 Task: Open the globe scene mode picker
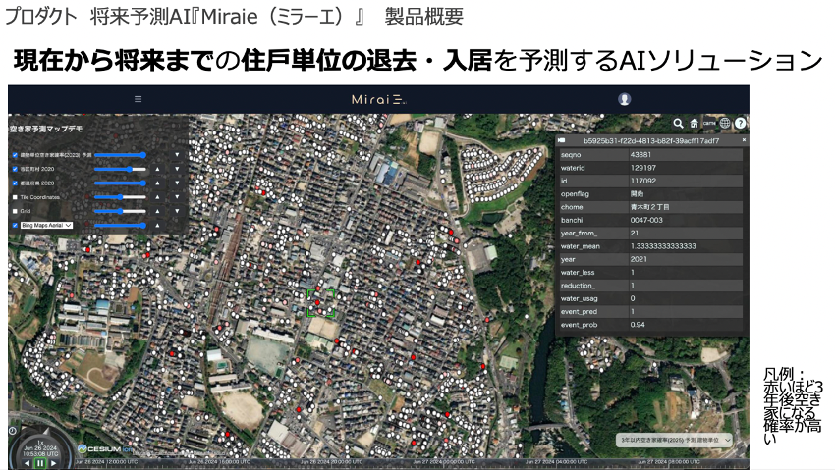pyautogui.click(x=725, y=124)
